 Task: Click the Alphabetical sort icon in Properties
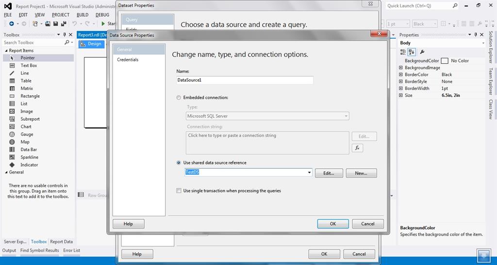click(x=412, y=52)
